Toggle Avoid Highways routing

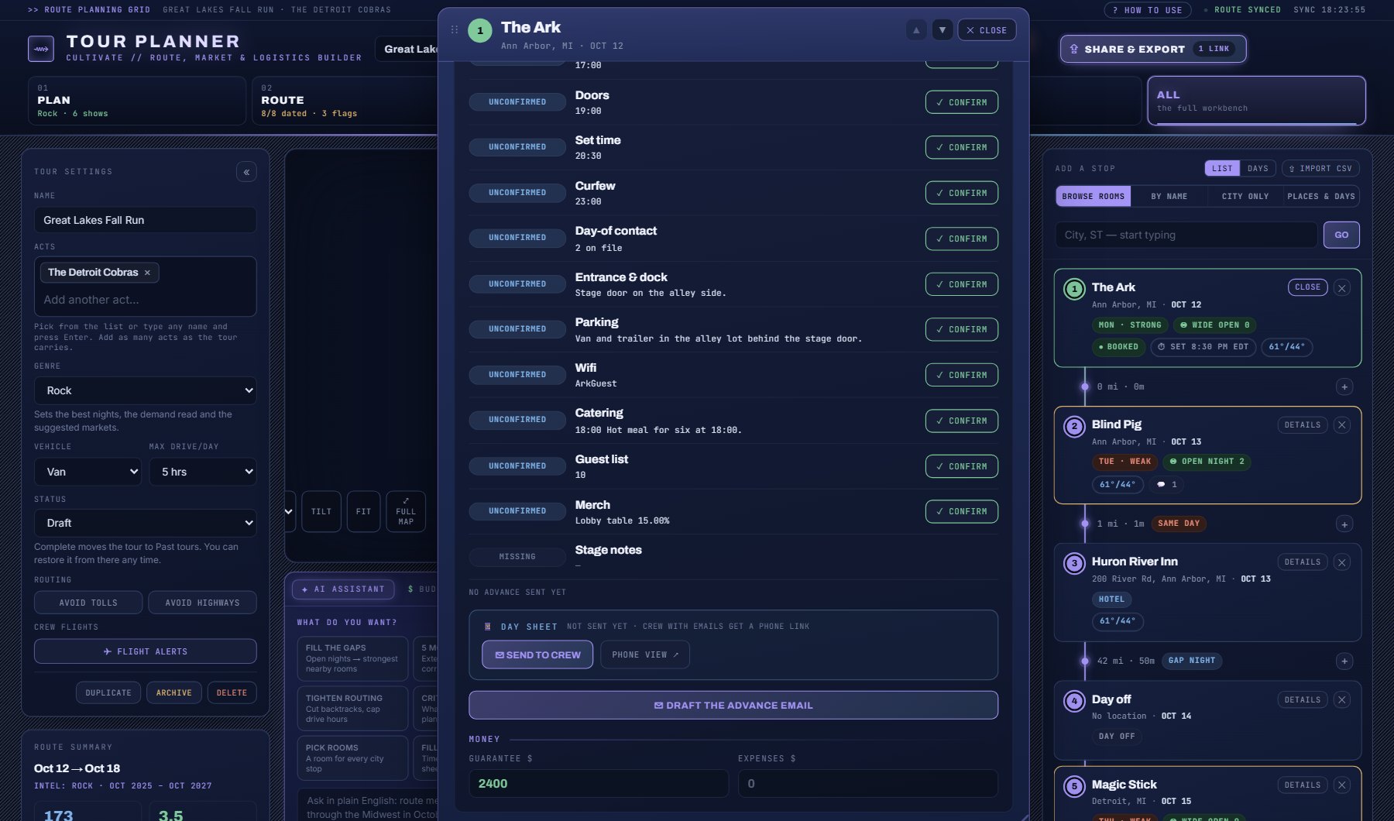click(202, 603)
